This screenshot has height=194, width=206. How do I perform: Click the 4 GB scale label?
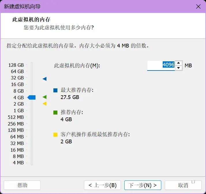[18, 98]
